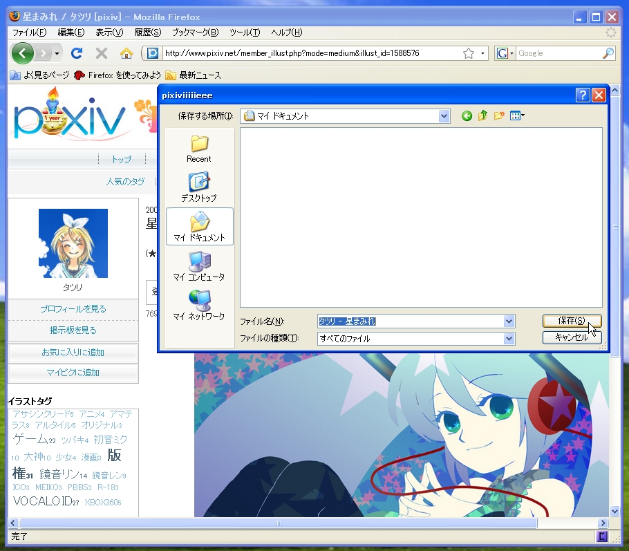
Task: Click the キャンセル cancel button
Action: click(572, 337)
